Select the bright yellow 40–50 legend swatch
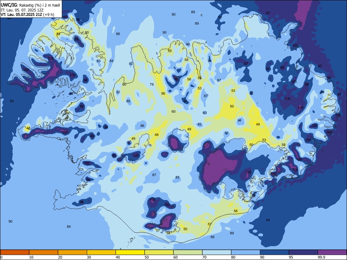The image size is (347, 260). click(130, 252)
